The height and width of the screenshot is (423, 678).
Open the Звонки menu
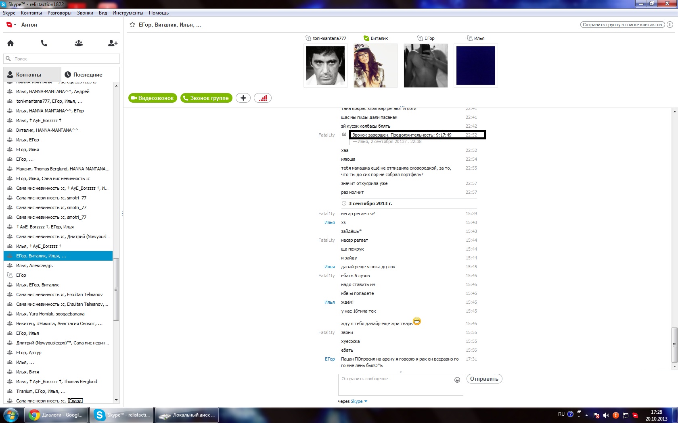pos(85,13)
